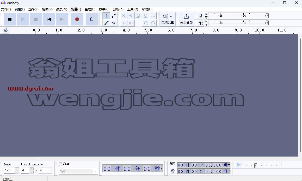The height and width of the screenshot is (181, 302).
Task: Click the microphone record meter icon
Action: tap(201, 16)
